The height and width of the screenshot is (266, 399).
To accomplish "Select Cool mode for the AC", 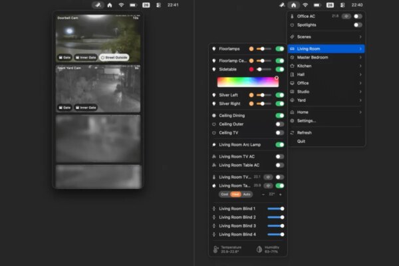I will 225,194.
